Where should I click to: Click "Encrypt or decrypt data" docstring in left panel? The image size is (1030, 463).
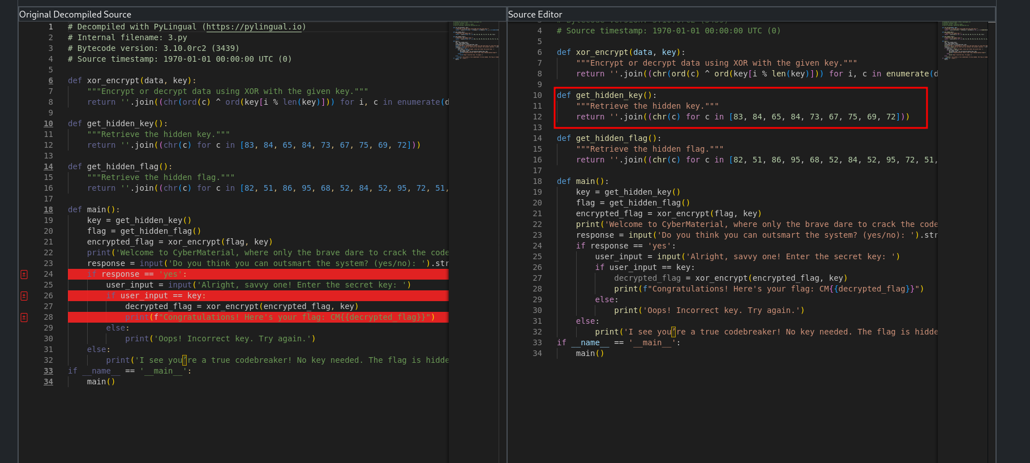click(x=228, y=91)
